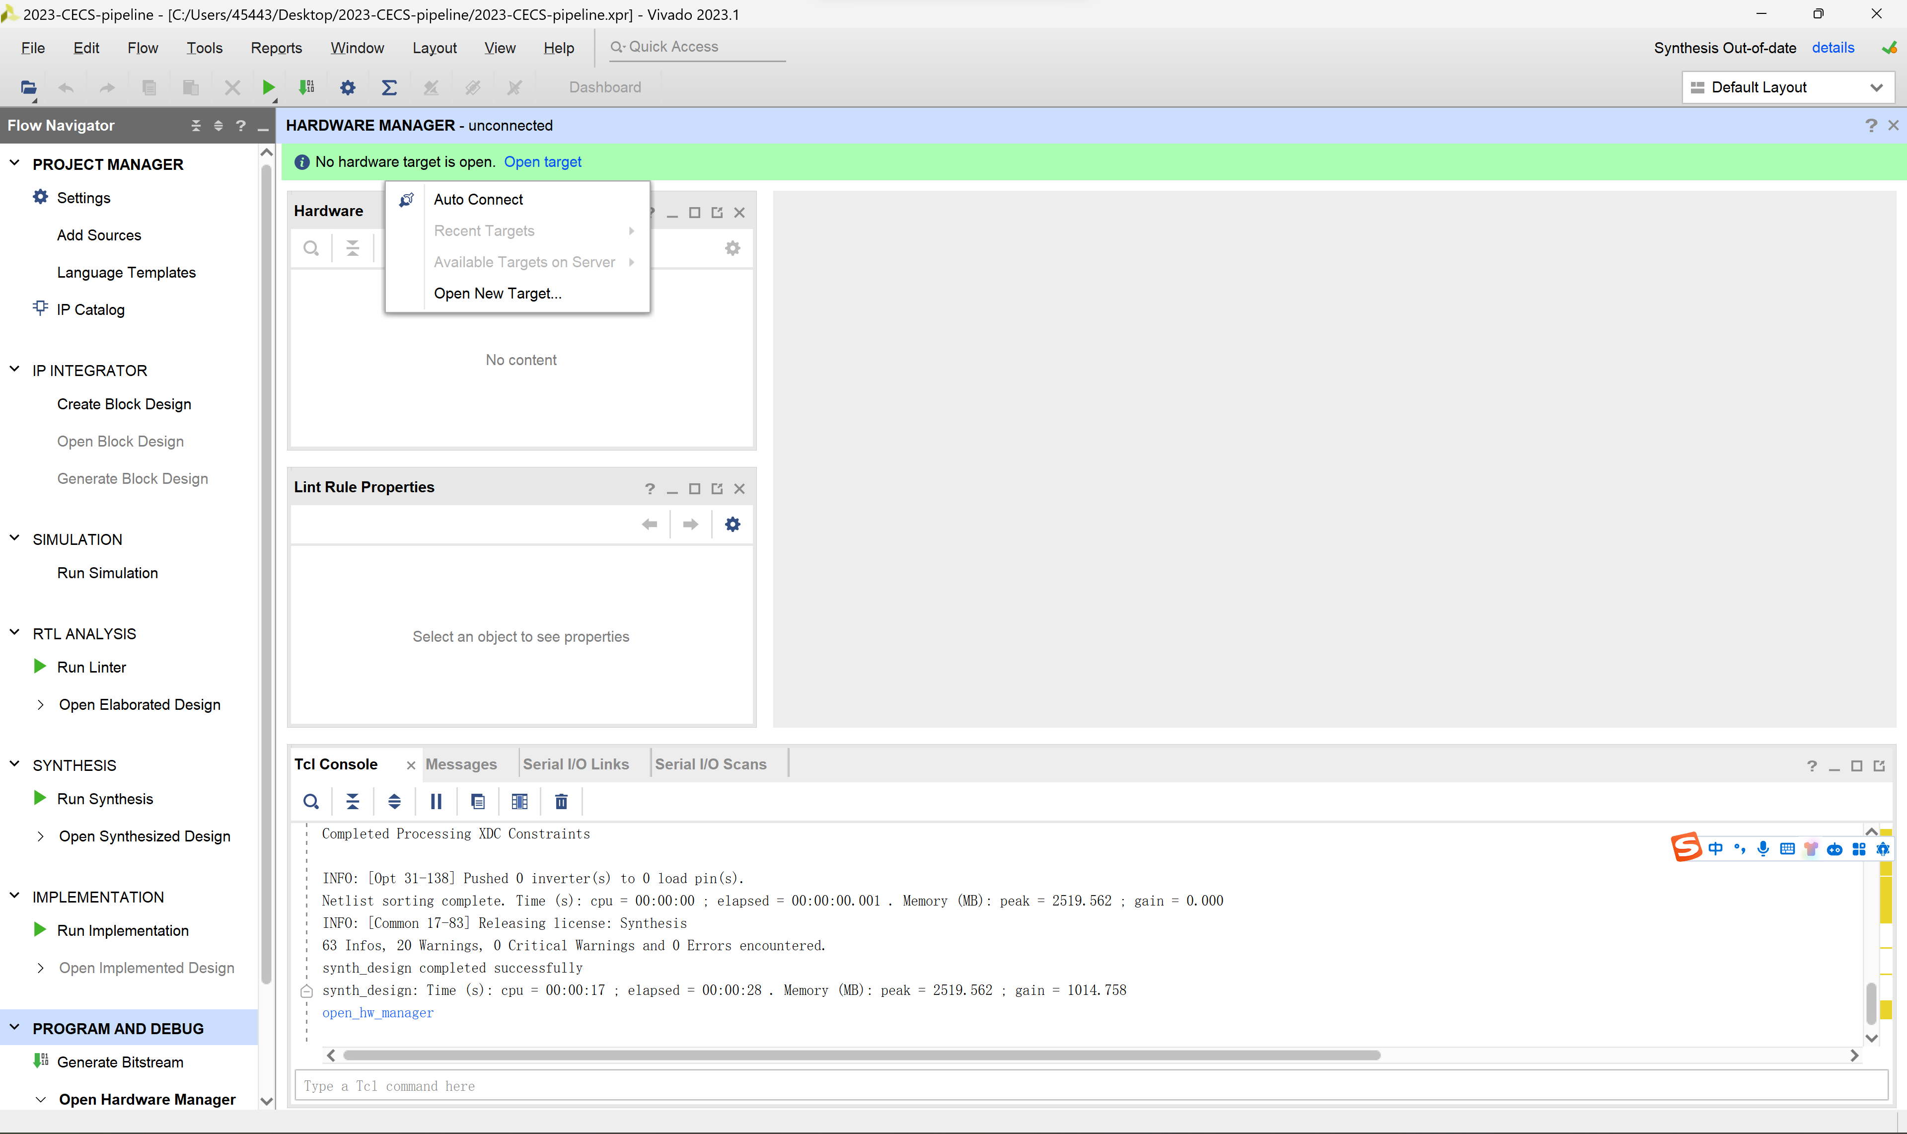Collapse the PROJECT MANAGER section
1907x1134 pixels.
point(14,163)
